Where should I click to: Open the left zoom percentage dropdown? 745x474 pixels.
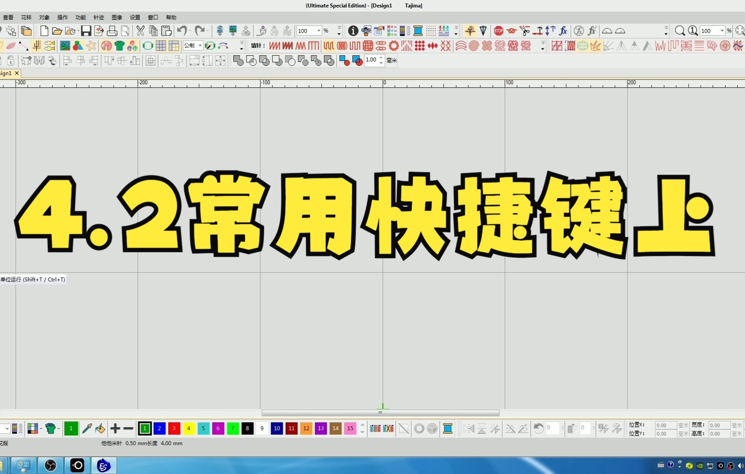tap(319, 31)
